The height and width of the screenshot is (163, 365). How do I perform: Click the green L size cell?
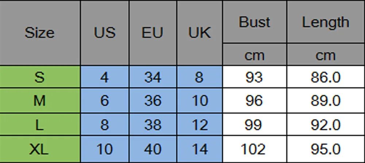(40, 125)
